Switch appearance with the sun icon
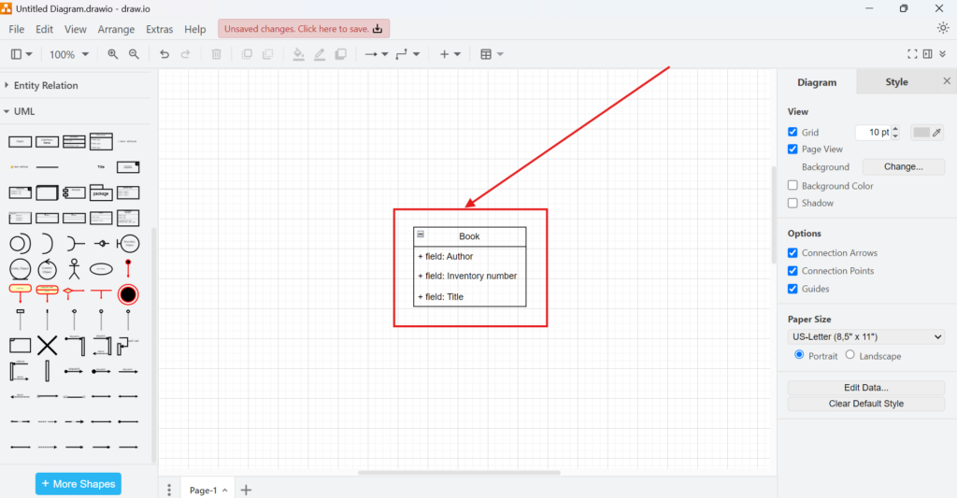This screenshot has height=498, width=957. [x=942, y=28]
